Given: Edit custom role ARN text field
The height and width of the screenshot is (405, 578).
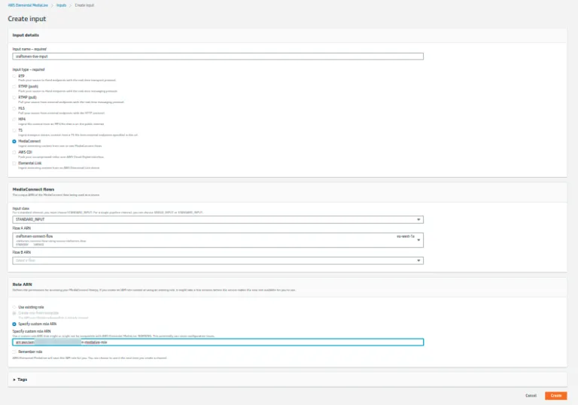Looking at the screenshot, I should (x=218, y=343).
